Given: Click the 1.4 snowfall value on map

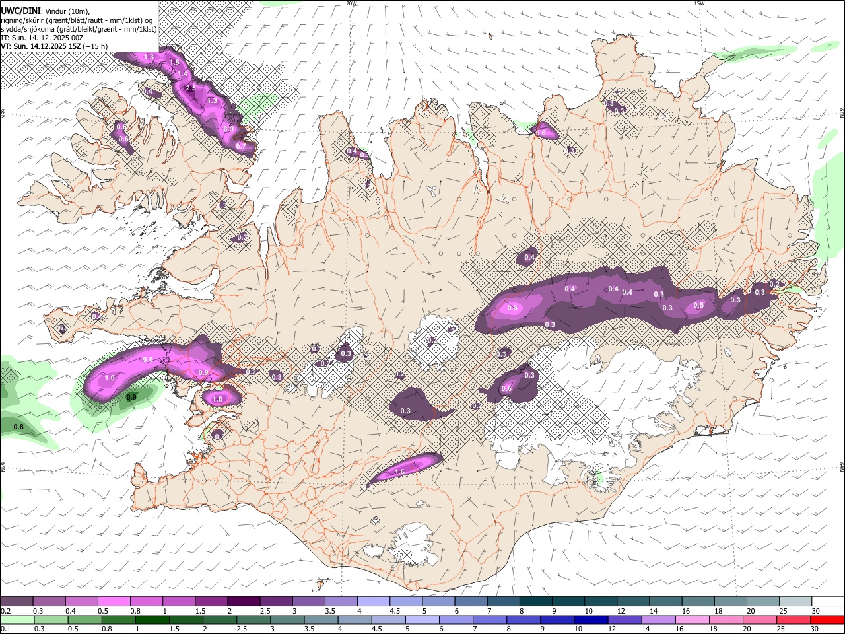Looking at the screenshot, I should coord(183,73).
